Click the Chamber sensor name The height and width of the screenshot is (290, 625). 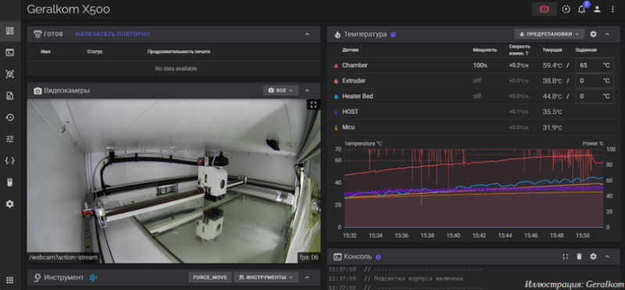point(355,65)
